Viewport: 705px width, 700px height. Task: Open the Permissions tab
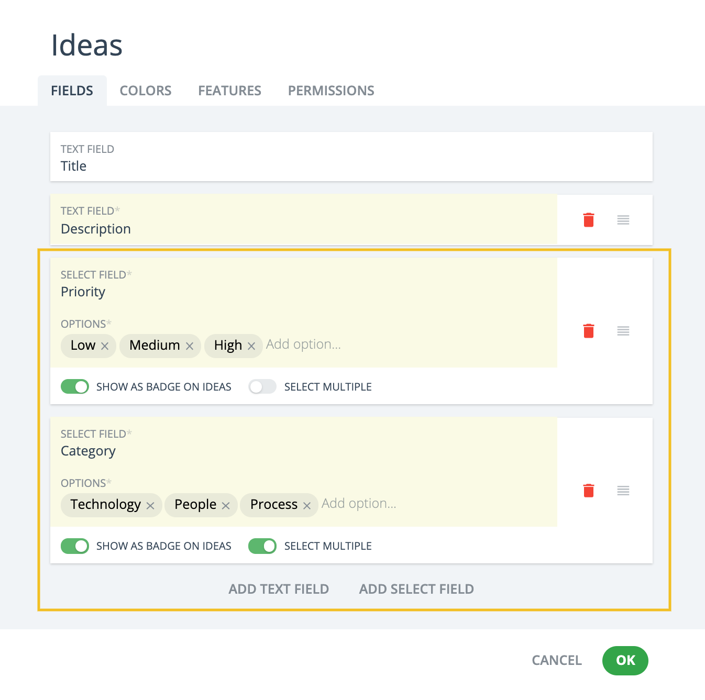click(x=331, y=91)
